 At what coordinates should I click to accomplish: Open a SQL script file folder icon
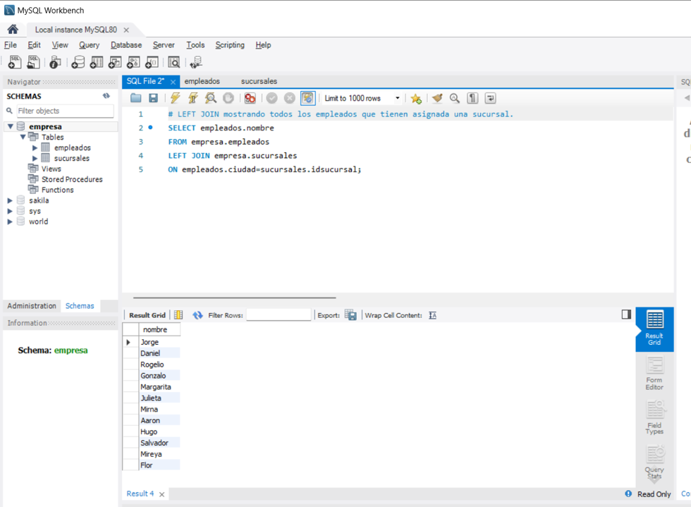click(x=135, y=98)
